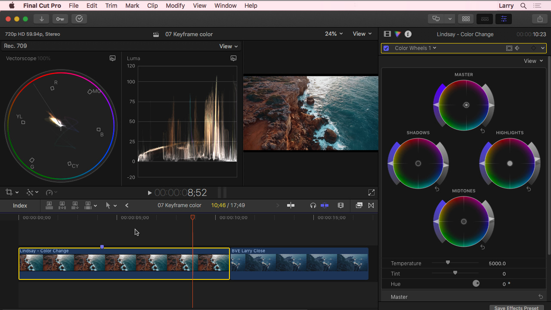Click the Share export icon
Image resolution: width=551 pixels, height=310 pixels.
[540, 19]
